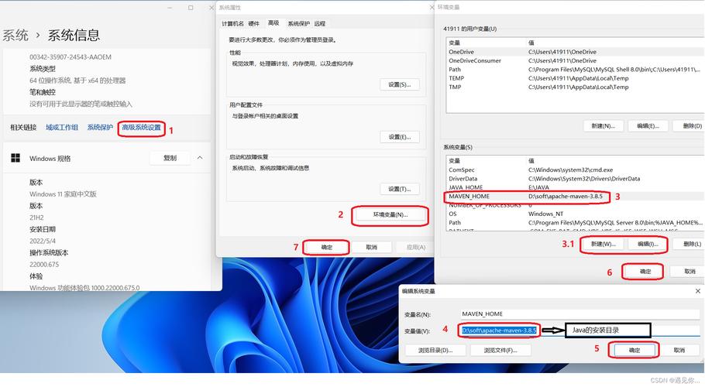Cancel the 环境变量 dialog

[x=688, y=272]
